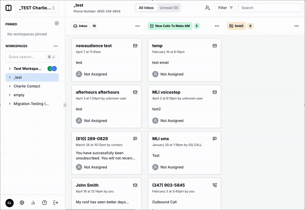Viewport: 305px width, 210px height.
Task: Expand the Test Workspa... tree item
Action: point(10,69)
